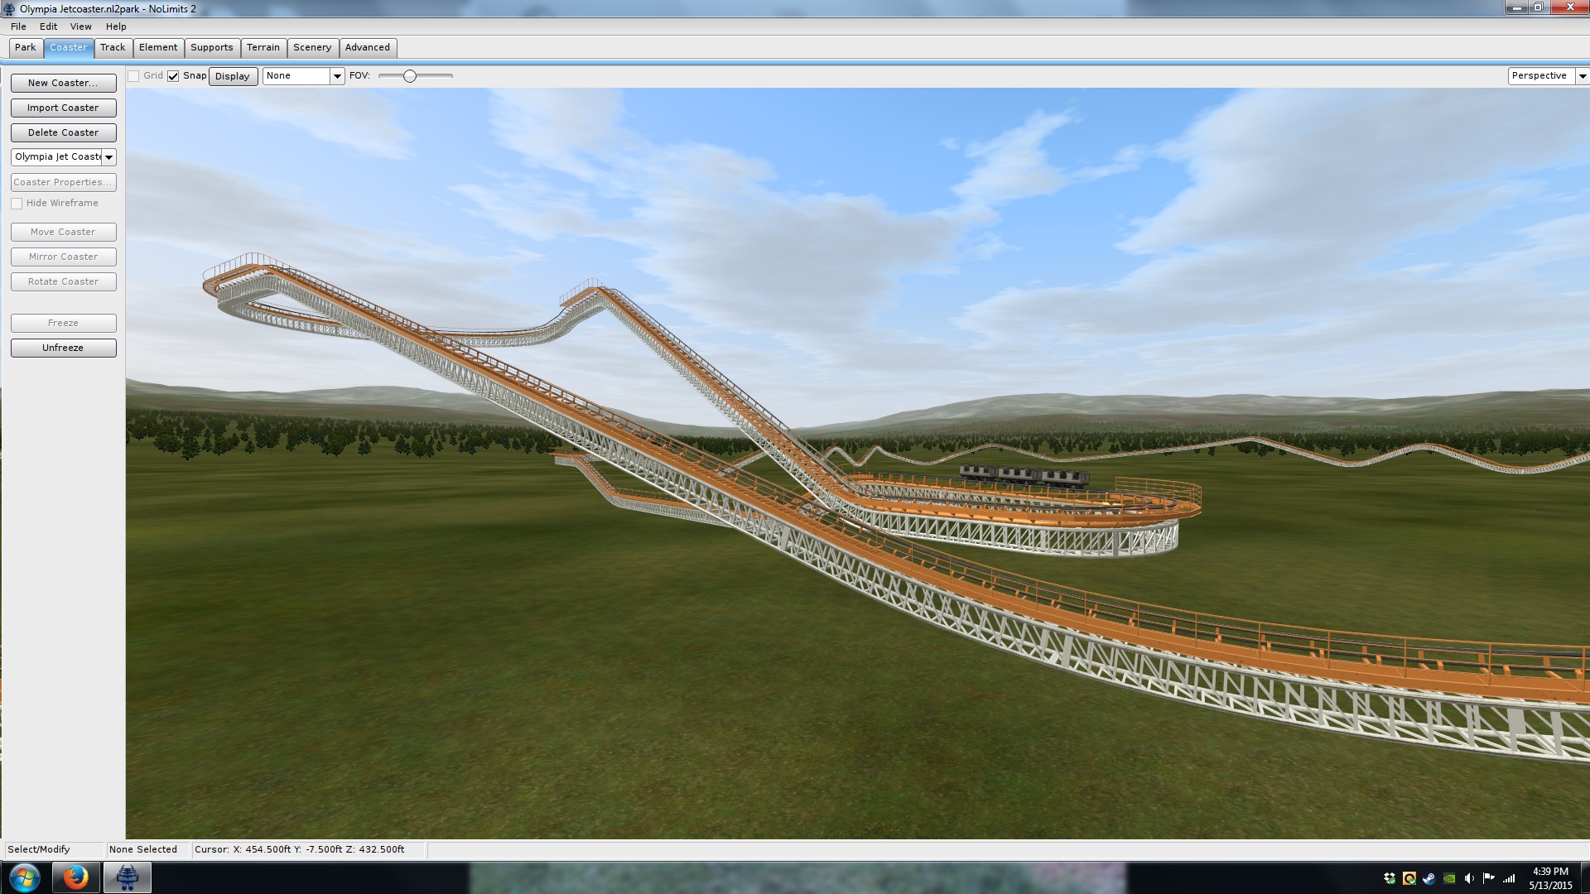Switch to the Supports tab

[211, 48]
